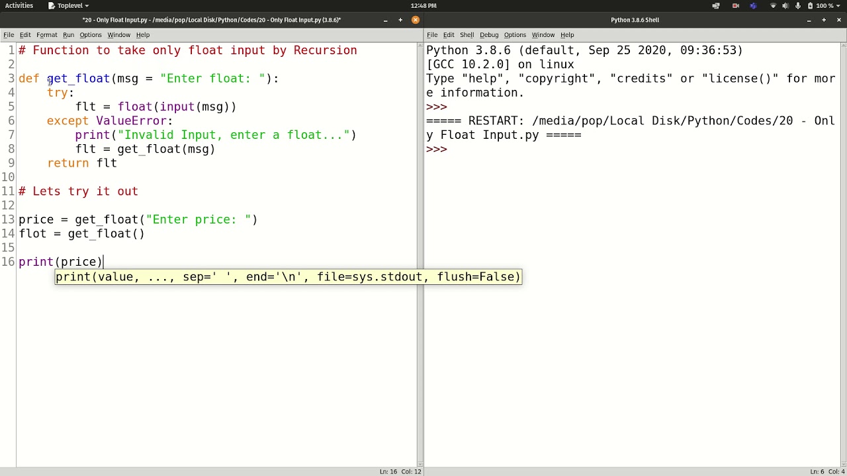Viewport: 847px width, 476px height.
Task: Expand the system menu arrow beside 100 %
Action: click(839, 5)
